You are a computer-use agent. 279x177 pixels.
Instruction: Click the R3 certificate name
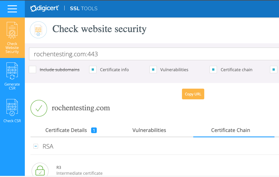click(x=59, y=167)
